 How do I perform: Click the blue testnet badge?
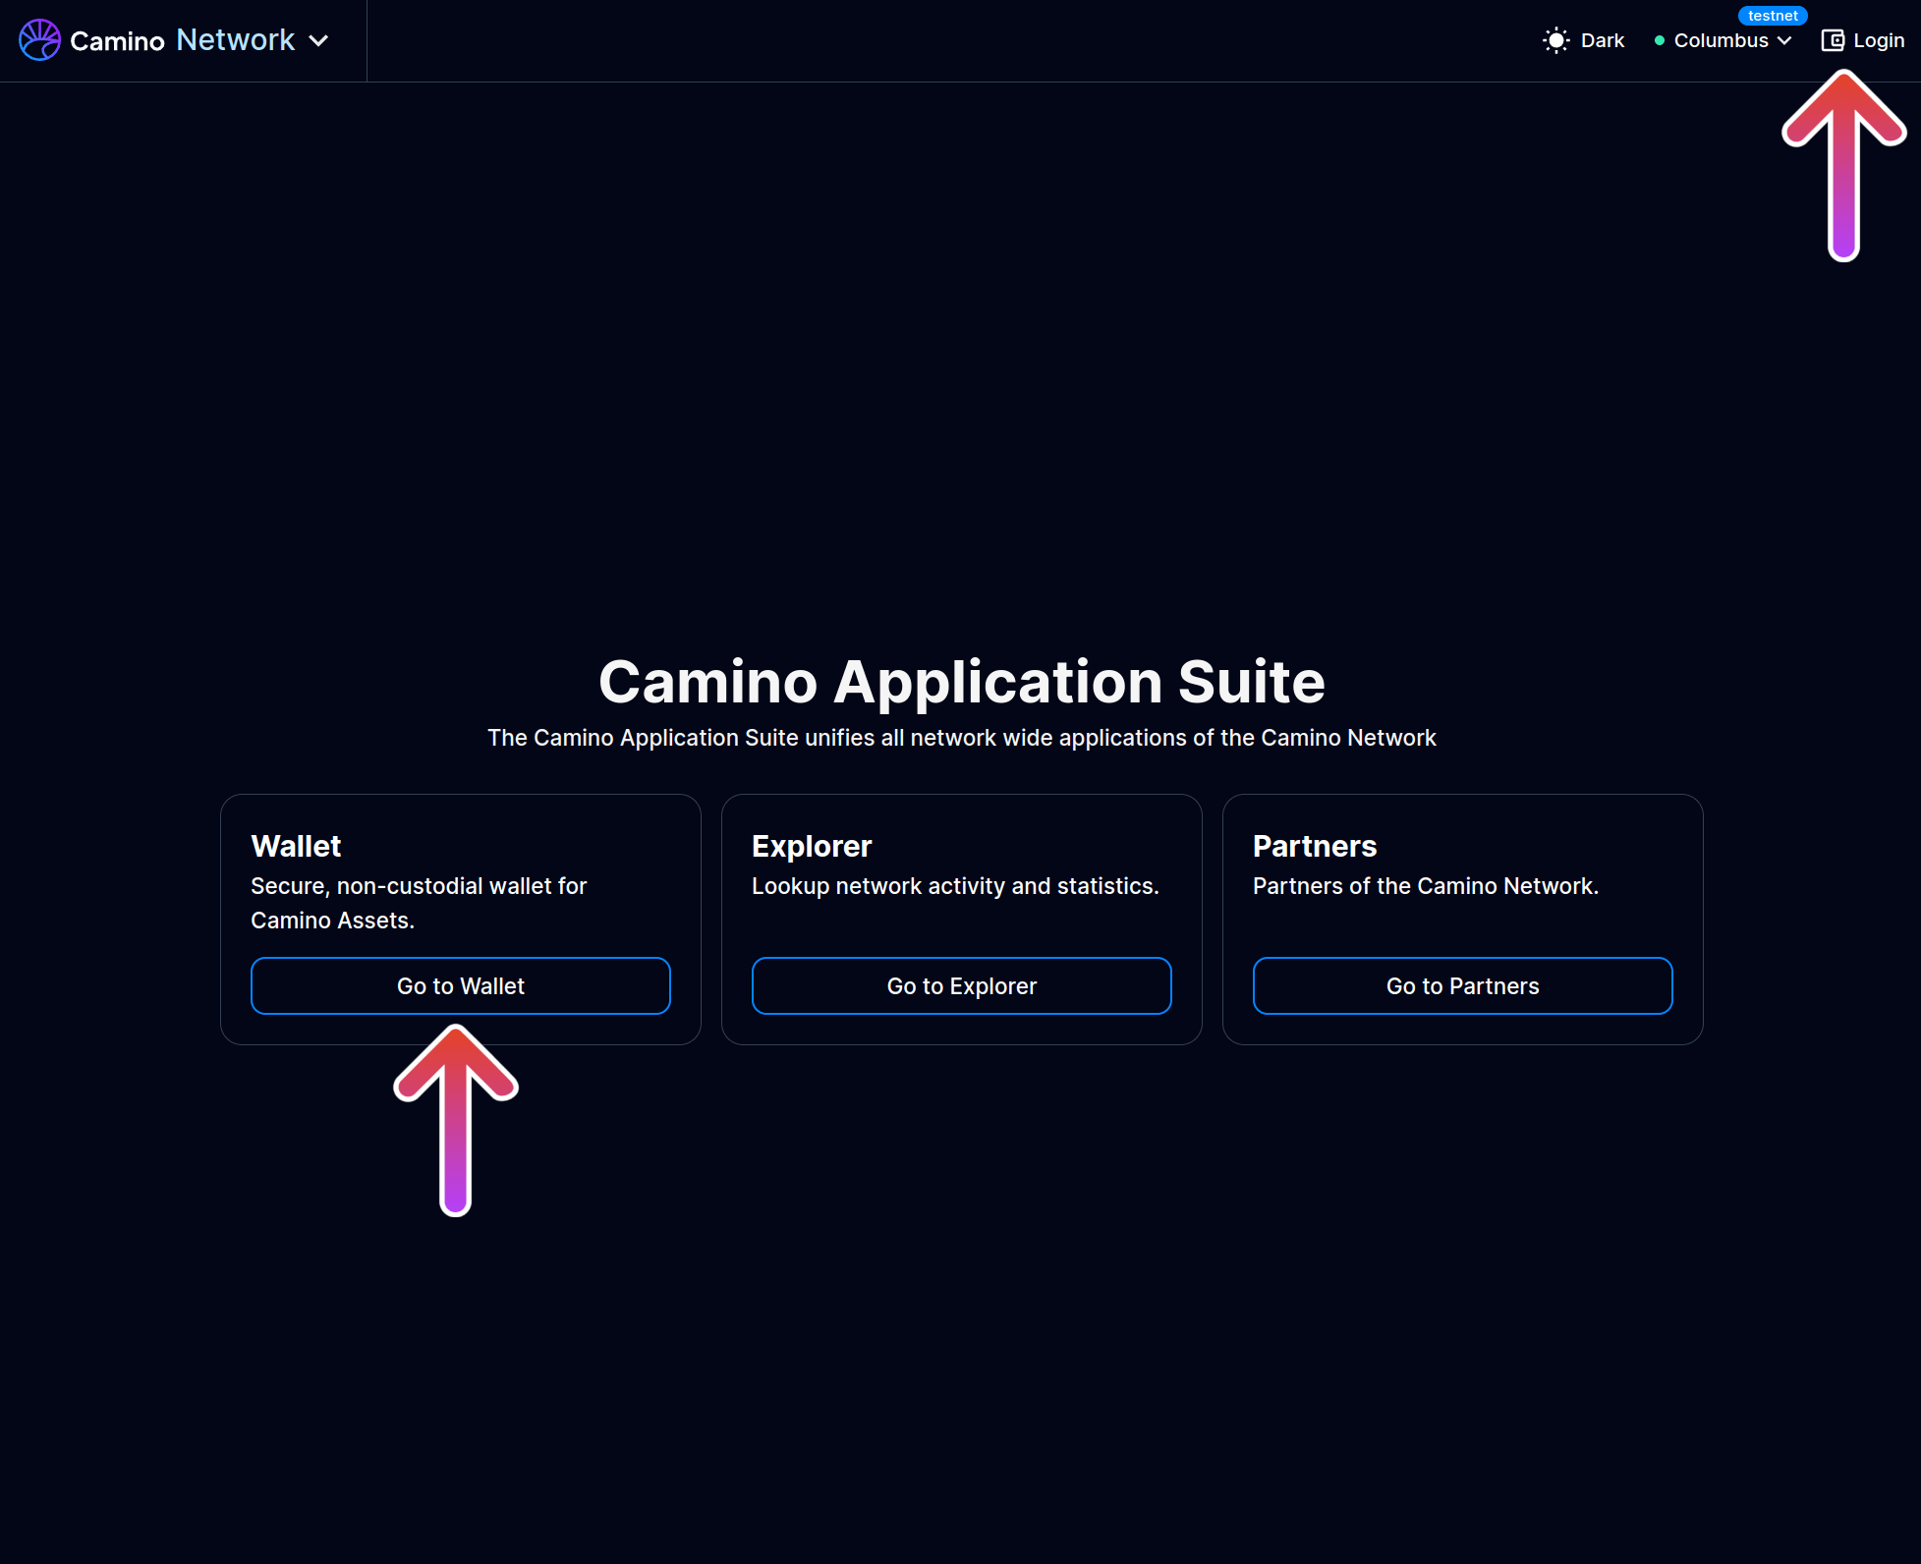tap(1772, 16)
